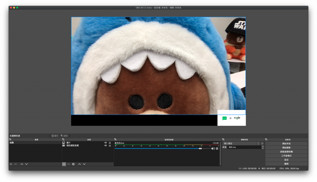Click the LIVE: 00:00:00 status text
The height and width of the screenshot is (182, 317).
(x=250, y=168)
